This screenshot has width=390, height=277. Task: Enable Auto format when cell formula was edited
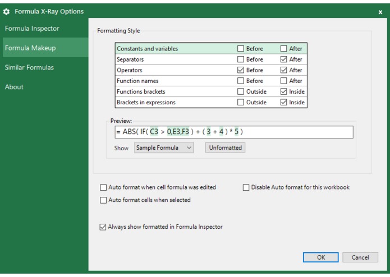pyautogui.click(x=103, y=187)
